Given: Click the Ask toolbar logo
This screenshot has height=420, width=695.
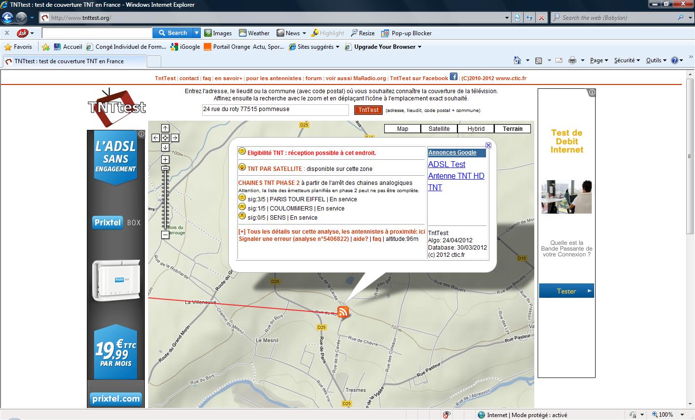Looking at the screenshot, I should pyautogui.click(x=22, y=33).
